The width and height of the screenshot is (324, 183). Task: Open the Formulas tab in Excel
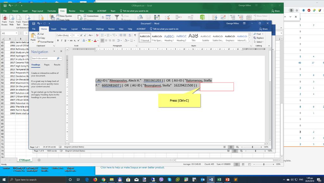point(52,11)
